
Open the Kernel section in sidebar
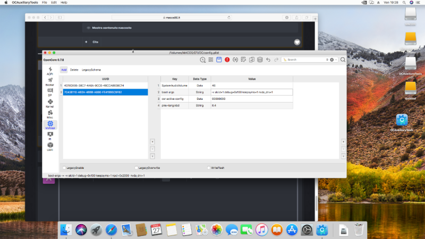pyautogui.click(x=50, y=104)
